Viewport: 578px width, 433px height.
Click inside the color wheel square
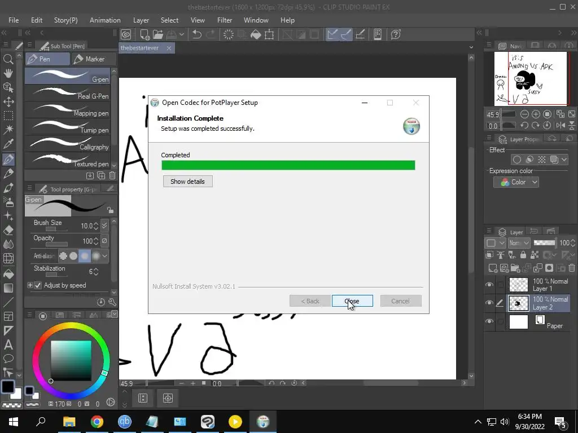(71, 360)
